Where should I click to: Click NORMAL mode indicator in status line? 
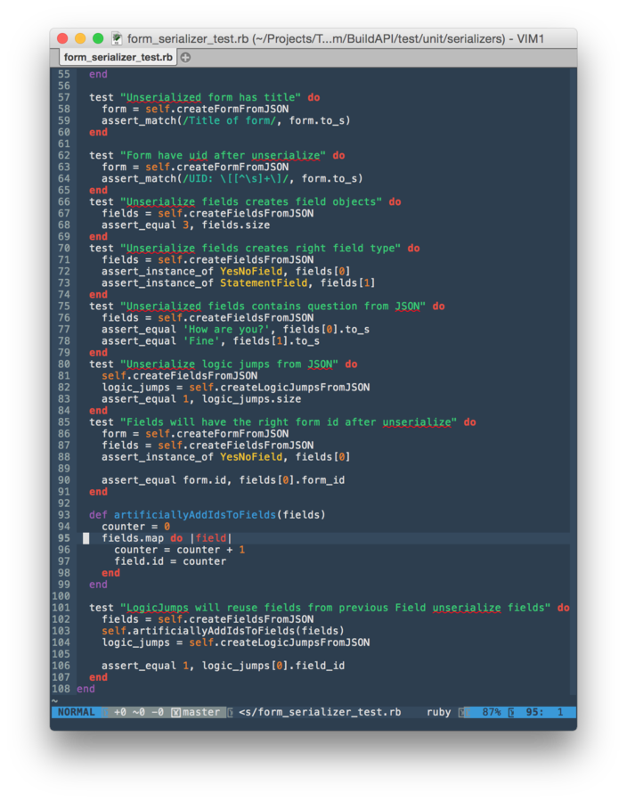pos(76,712)
